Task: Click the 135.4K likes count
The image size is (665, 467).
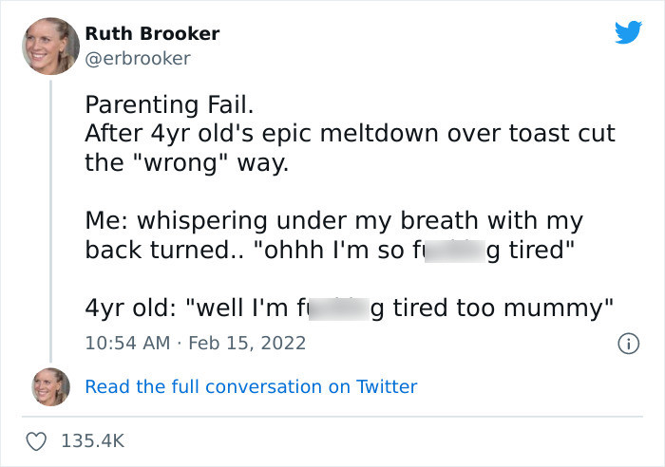Action: [92, 440]
